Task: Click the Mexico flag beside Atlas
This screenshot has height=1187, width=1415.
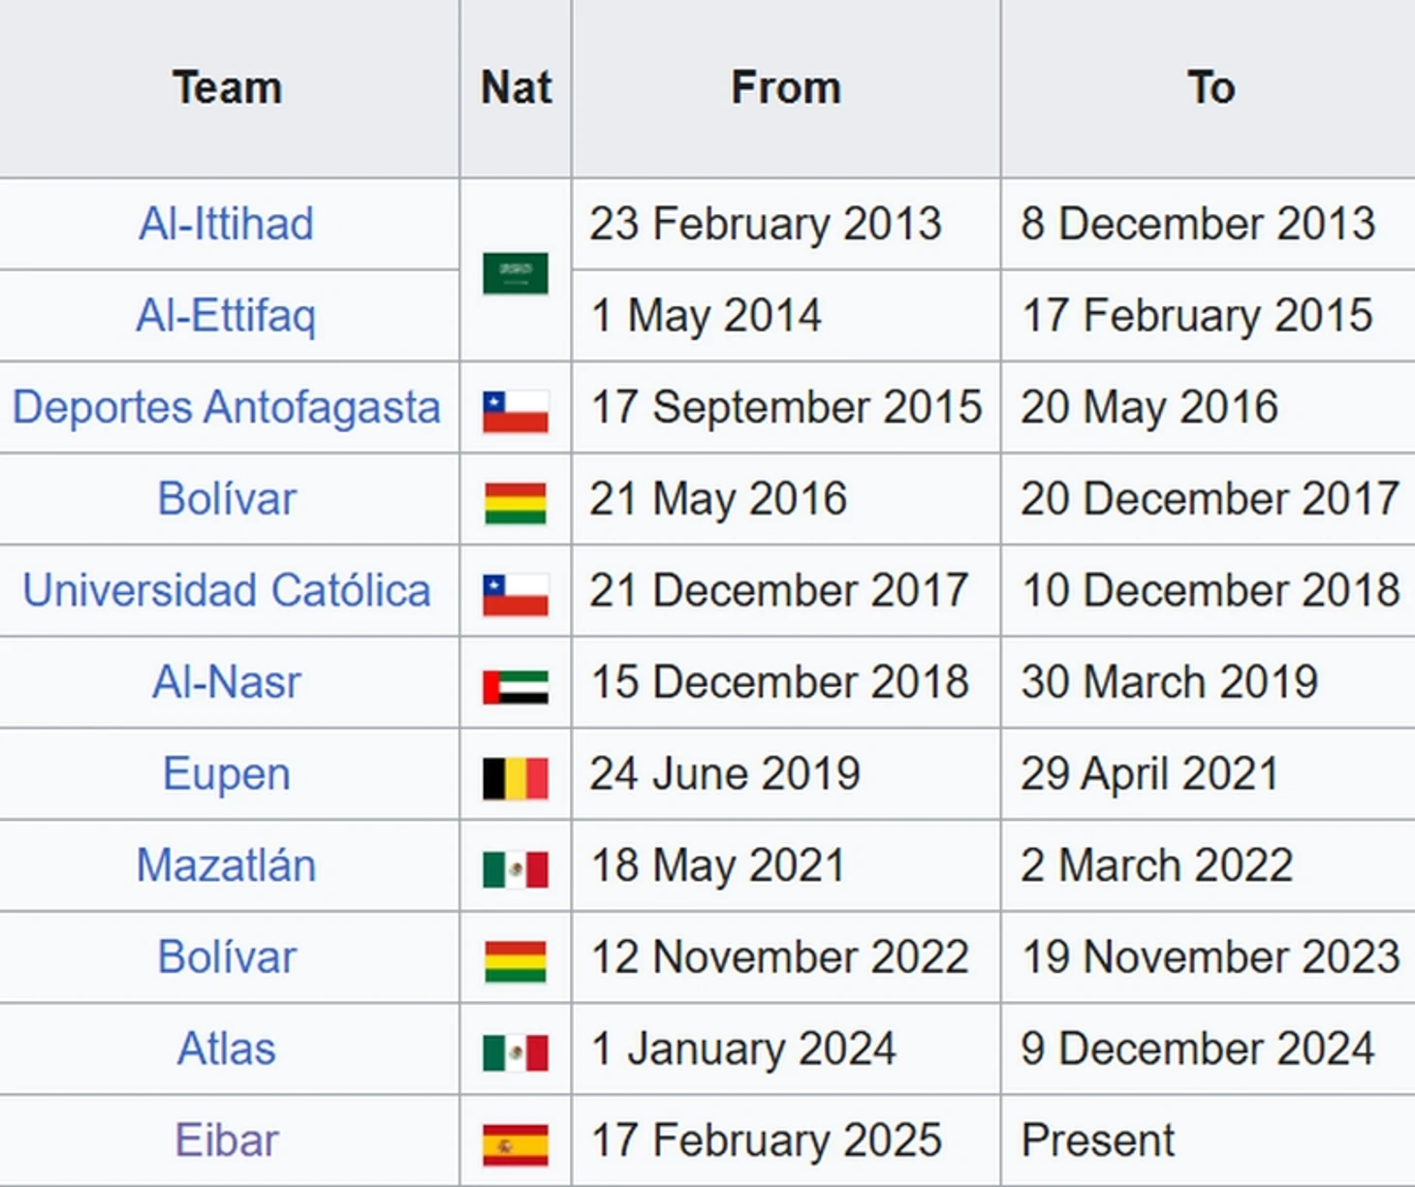Action: click(x=516, y=1053)
